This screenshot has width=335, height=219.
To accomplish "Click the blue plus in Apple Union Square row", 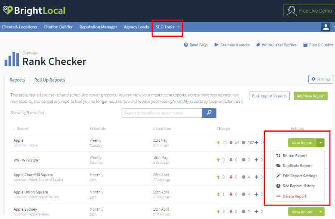I will (x=256, y=194).
